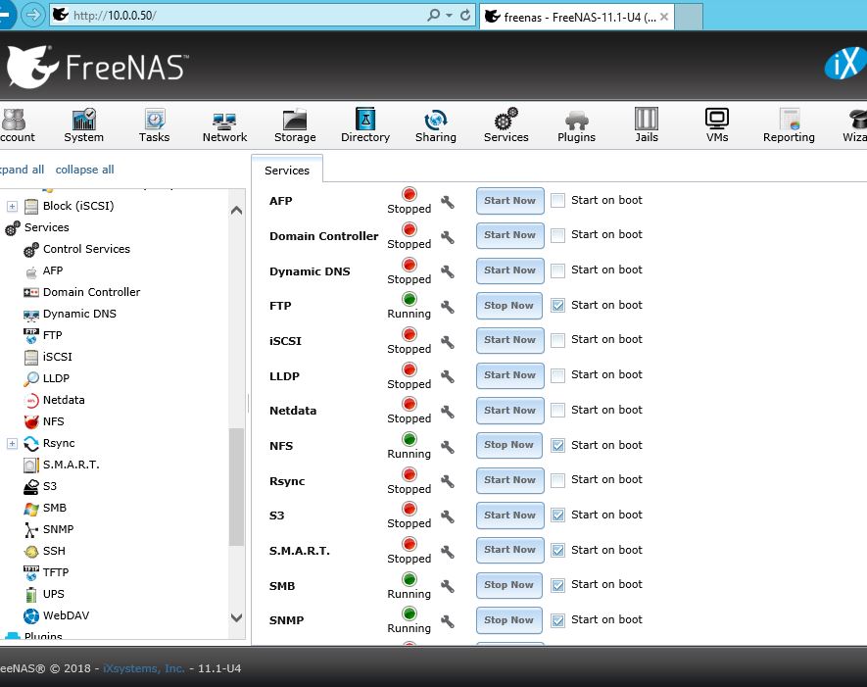Switch to the Services tab
The image size is (867, 687).
287,170
